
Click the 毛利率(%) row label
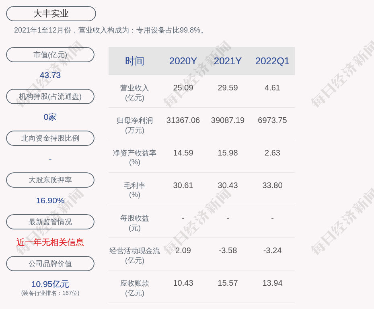point(135,190)
